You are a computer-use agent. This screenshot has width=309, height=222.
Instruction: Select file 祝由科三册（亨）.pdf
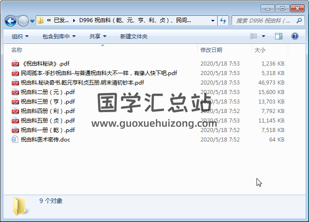48,102
